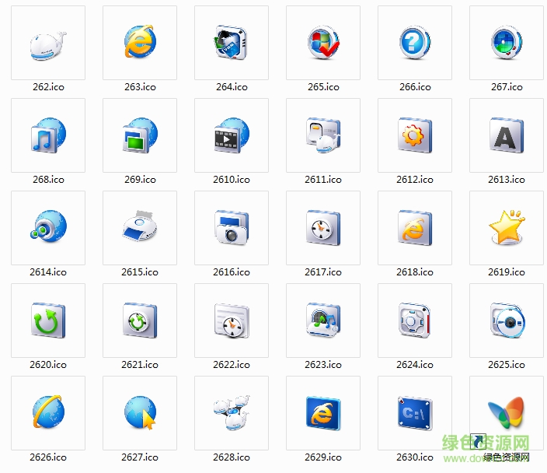Image resolution: width=547 pixels, height=473 pixels.
Task: Open the camera icon 2616.ico
Action: (232, 228)
